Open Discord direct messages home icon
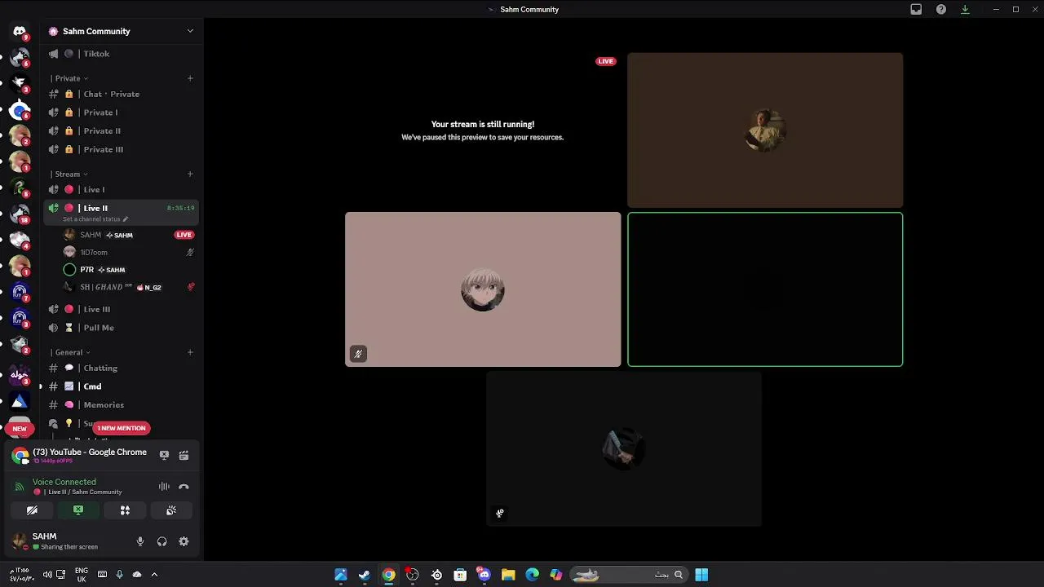Viewport: 1044px width, 587px height. 20,31
